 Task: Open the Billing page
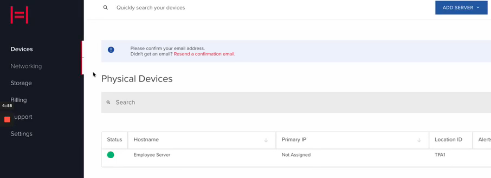click(19, 100)
